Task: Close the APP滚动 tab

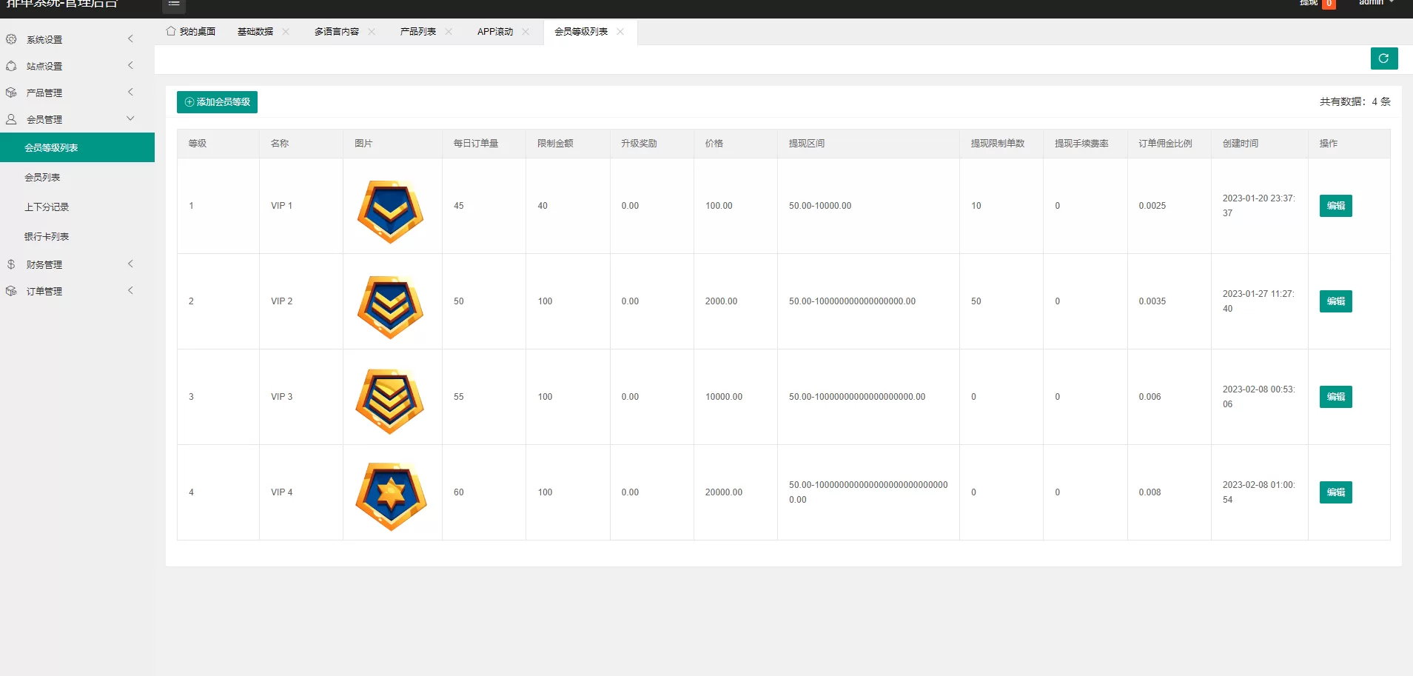Action: [526, 32]
